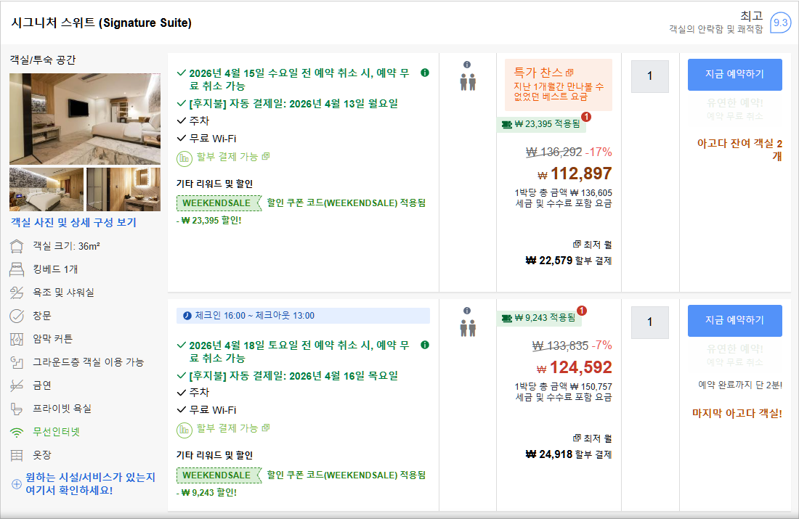Open 객실 사진 및 상세 구성 보기 link
The image size is (799, 519).
click(x=73, y=223)
